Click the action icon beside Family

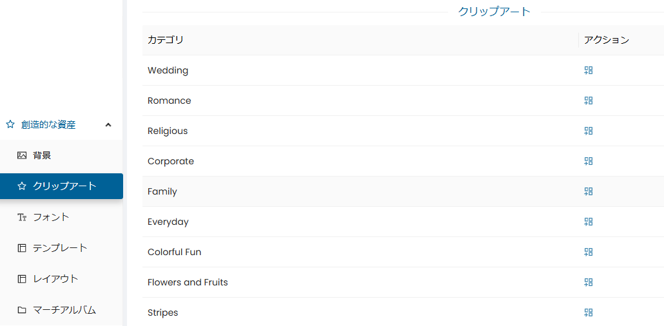588,191
